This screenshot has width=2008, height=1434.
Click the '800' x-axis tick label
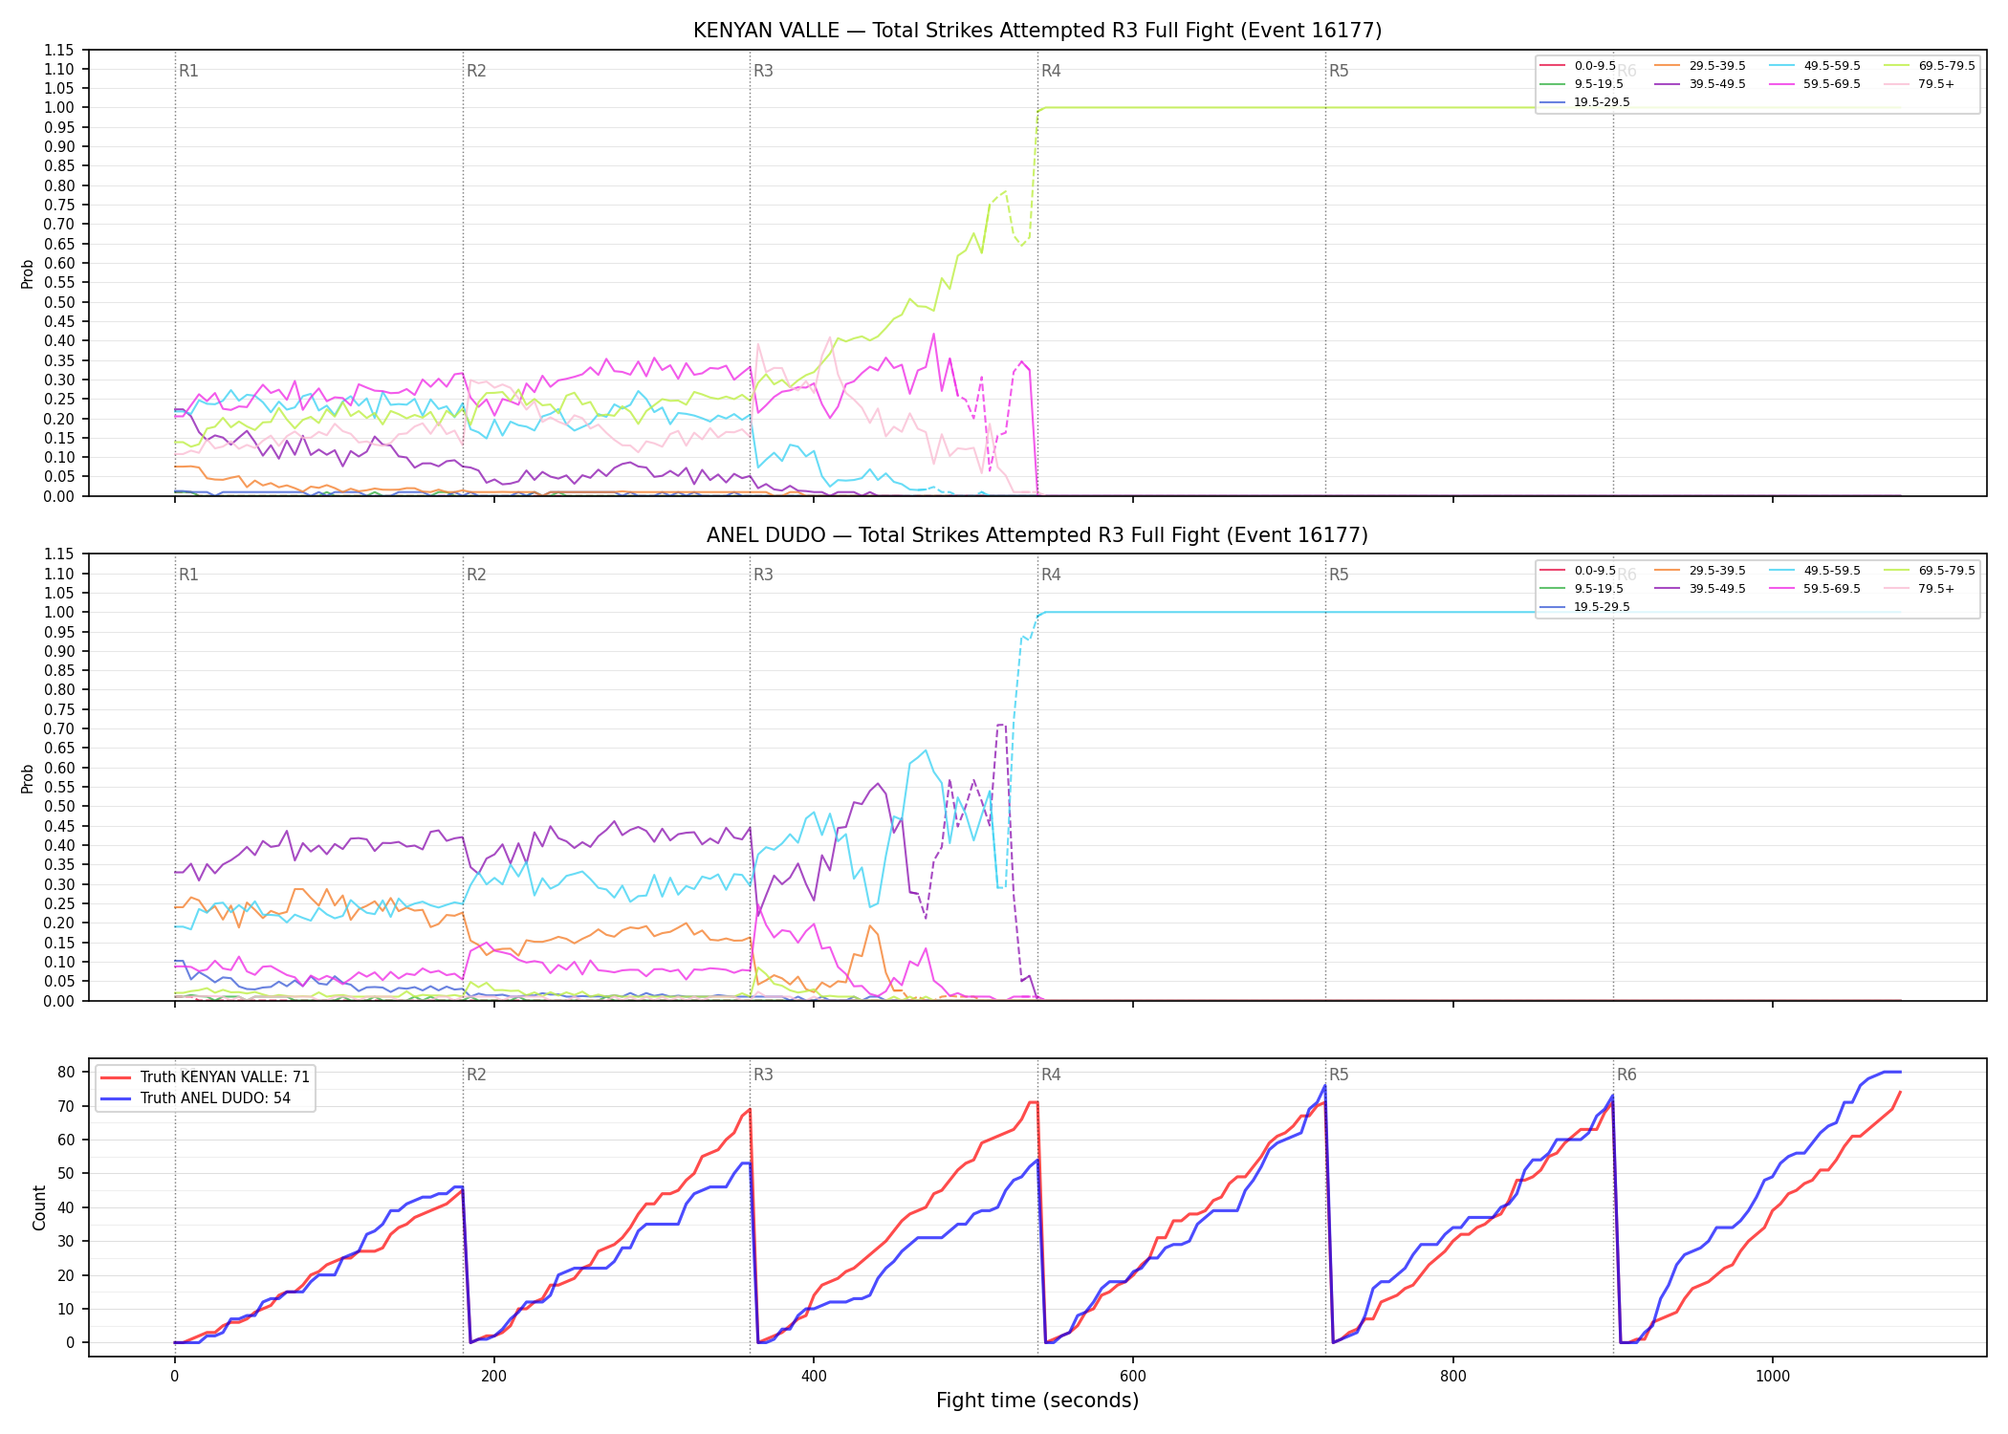[x=1452, y=1377]
